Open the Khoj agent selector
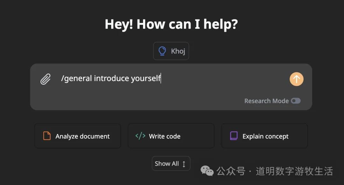Image resolution: width=344 pixels, height=185 pixels. 171,51
